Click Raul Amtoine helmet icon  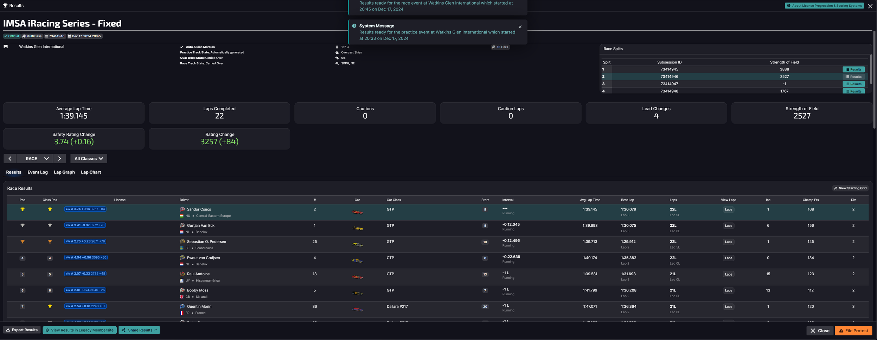pos(182,274)
